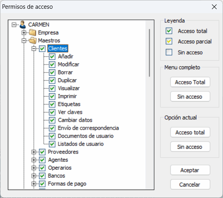Viewport: 223px width, 198px height.
Task: Click the Maestros open folder icon
Action: pos(32,41)
